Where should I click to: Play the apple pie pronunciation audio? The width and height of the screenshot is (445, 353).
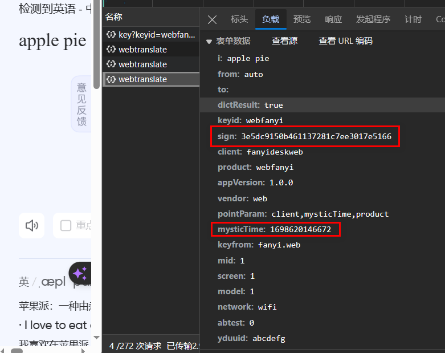(31, 225)
